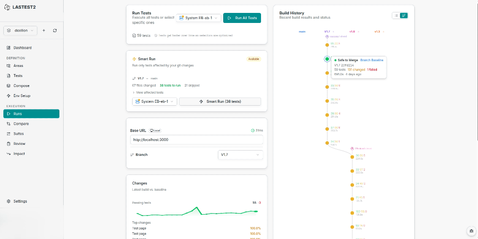Click the Env Setup icon in the sidebar
This screenshot has width=478, height=239.
coord(9,96)
